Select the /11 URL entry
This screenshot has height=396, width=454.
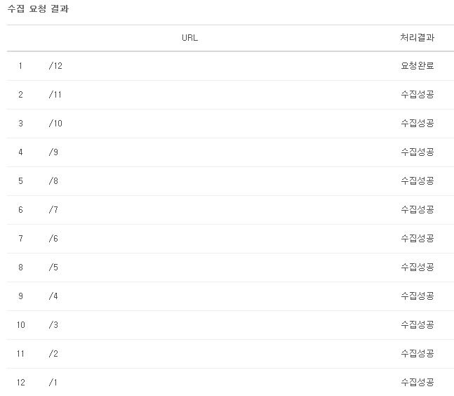click(55, 95)
